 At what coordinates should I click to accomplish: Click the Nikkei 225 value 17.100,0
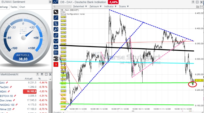coord(32,109)
